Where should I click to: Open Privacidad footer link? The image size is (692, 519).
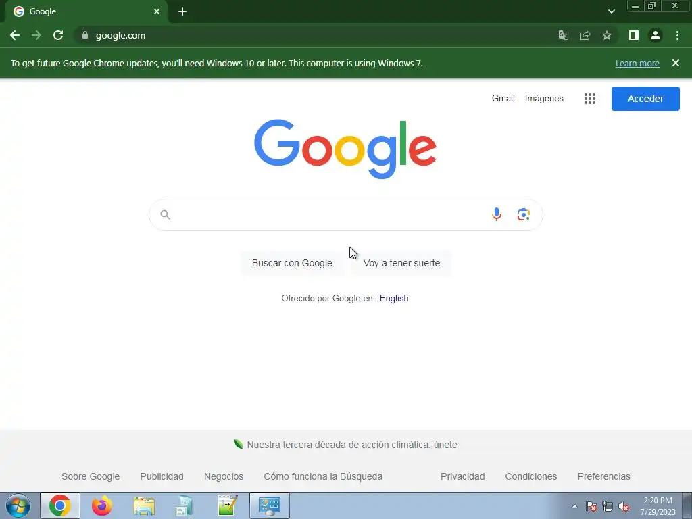(462, 476)
